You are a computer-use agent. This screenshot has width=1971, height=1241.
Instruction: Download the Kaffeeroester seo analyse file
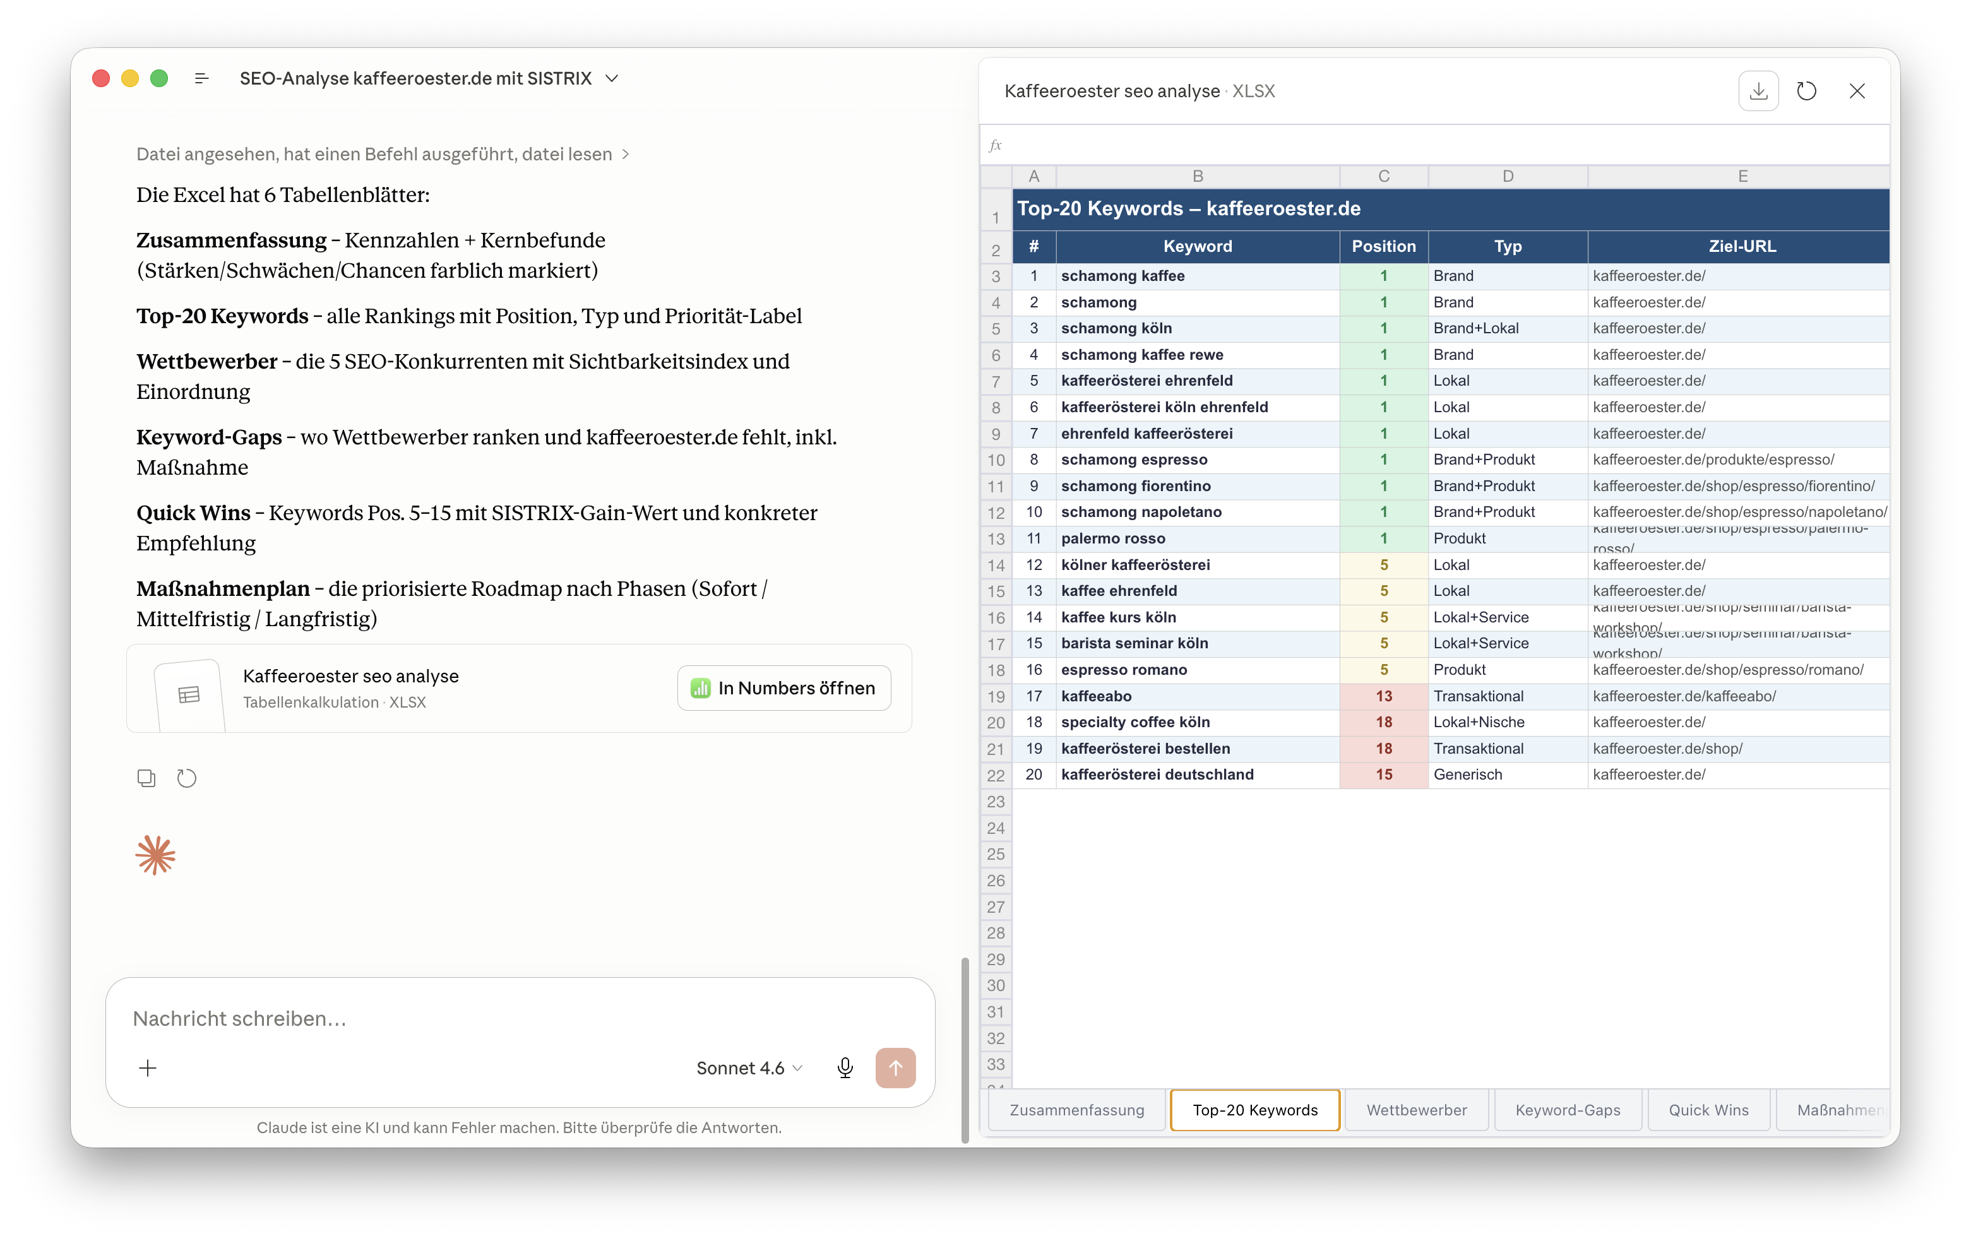[x=1758, y=91]
